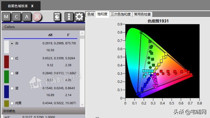The height and width of the screenshot is (118, 210).
Task: Click green gamma value 4.05
Action: (x=68, y=80)
